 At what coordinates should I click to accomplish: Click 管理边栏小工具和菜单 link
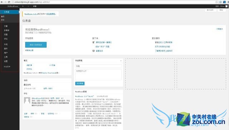[x=164, y=42]
